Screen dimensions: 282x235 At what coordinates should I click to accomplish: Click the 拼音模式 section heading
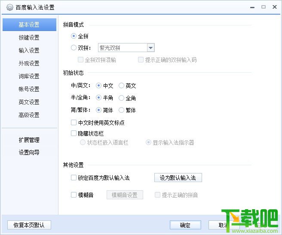pos(73,25)
